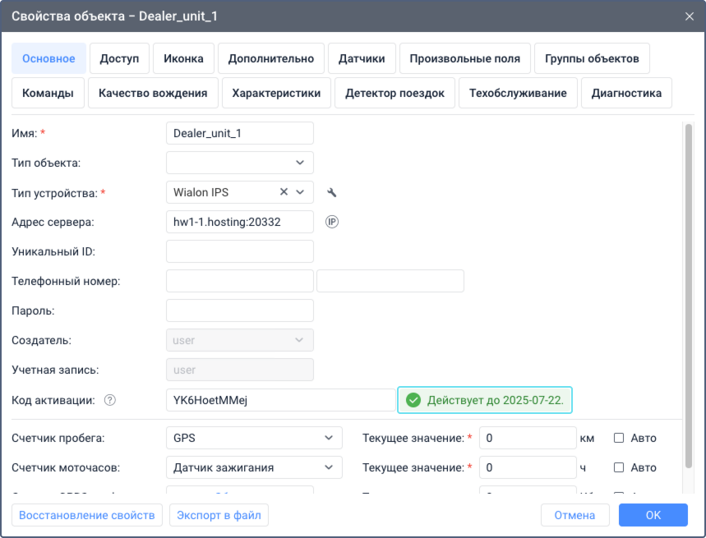Cancel with the Отмена button
The height and width of the screenshot is (538, 706).
(575, 515)
